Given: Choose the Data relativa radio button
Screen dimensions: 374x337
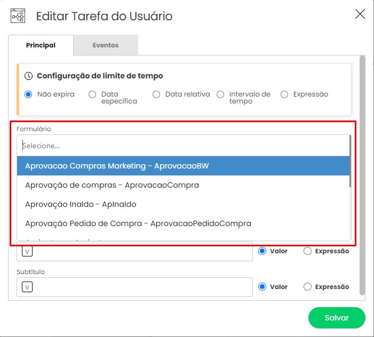Looking at the screenshot, I should pos(156,94).
